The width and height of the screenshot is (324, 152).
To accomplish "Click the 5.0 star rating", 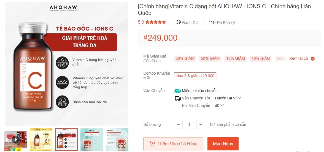I will point(152,22).
